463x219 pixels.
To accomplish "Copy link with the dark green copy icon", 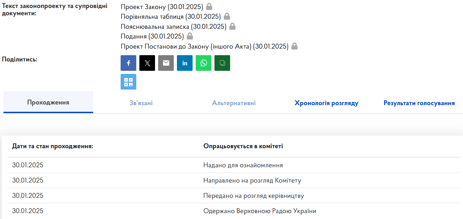I will (x=222, y=63).
